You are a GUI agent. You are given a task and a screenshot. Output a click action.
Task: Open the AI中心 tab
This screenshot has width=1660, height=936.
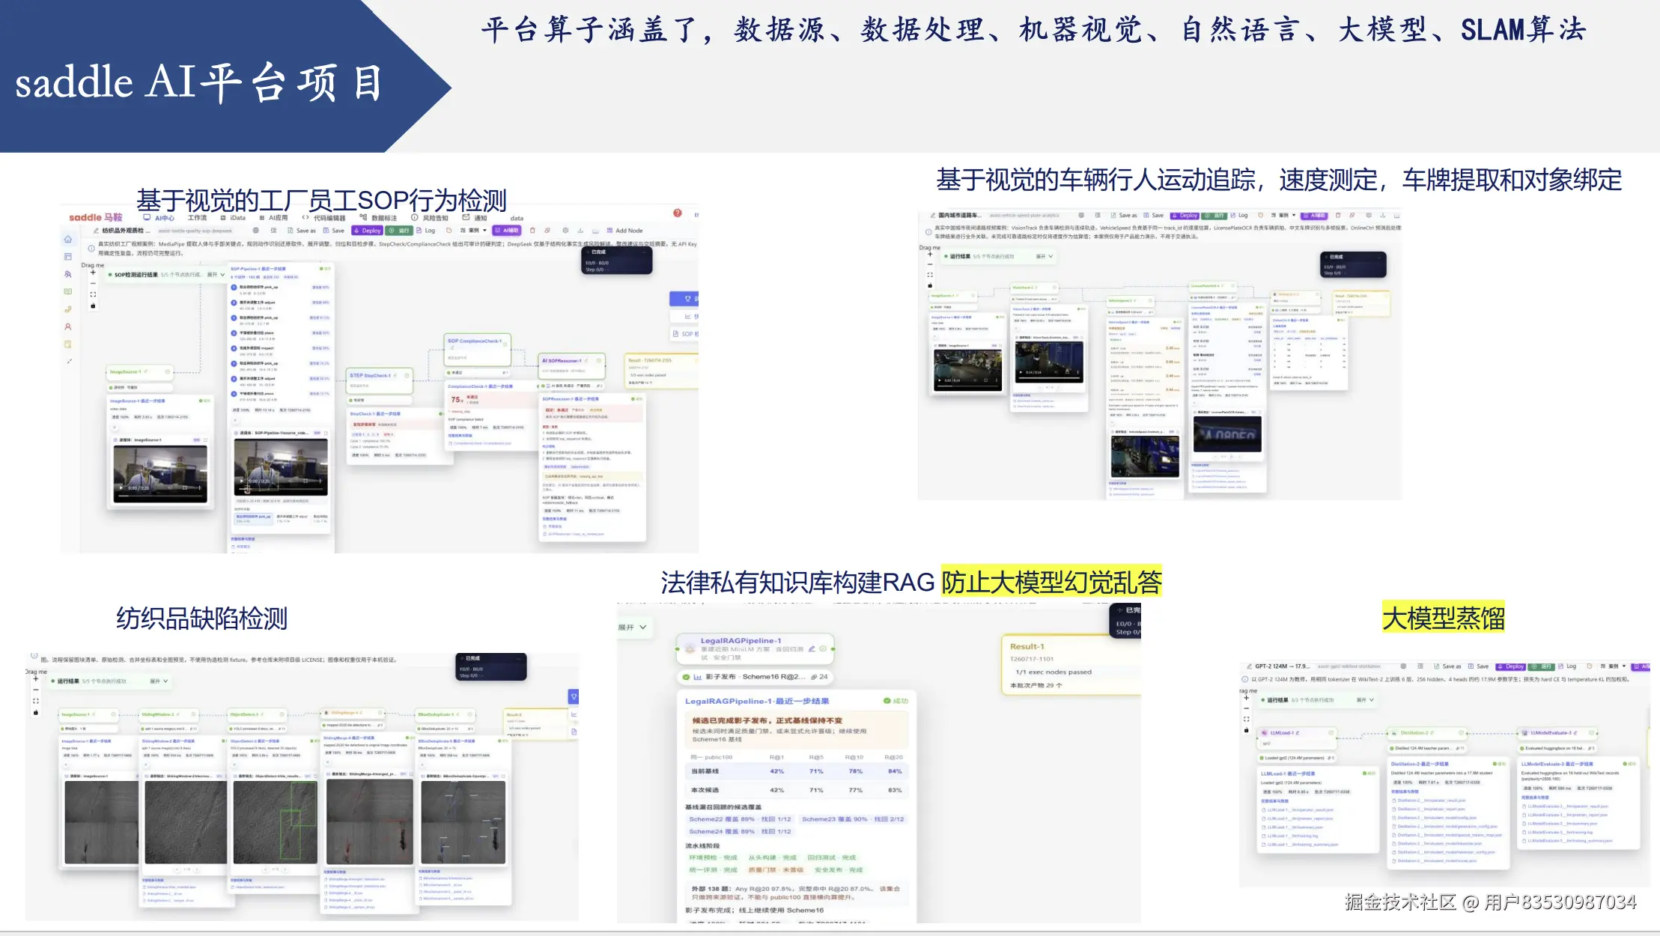click(159, 218)
